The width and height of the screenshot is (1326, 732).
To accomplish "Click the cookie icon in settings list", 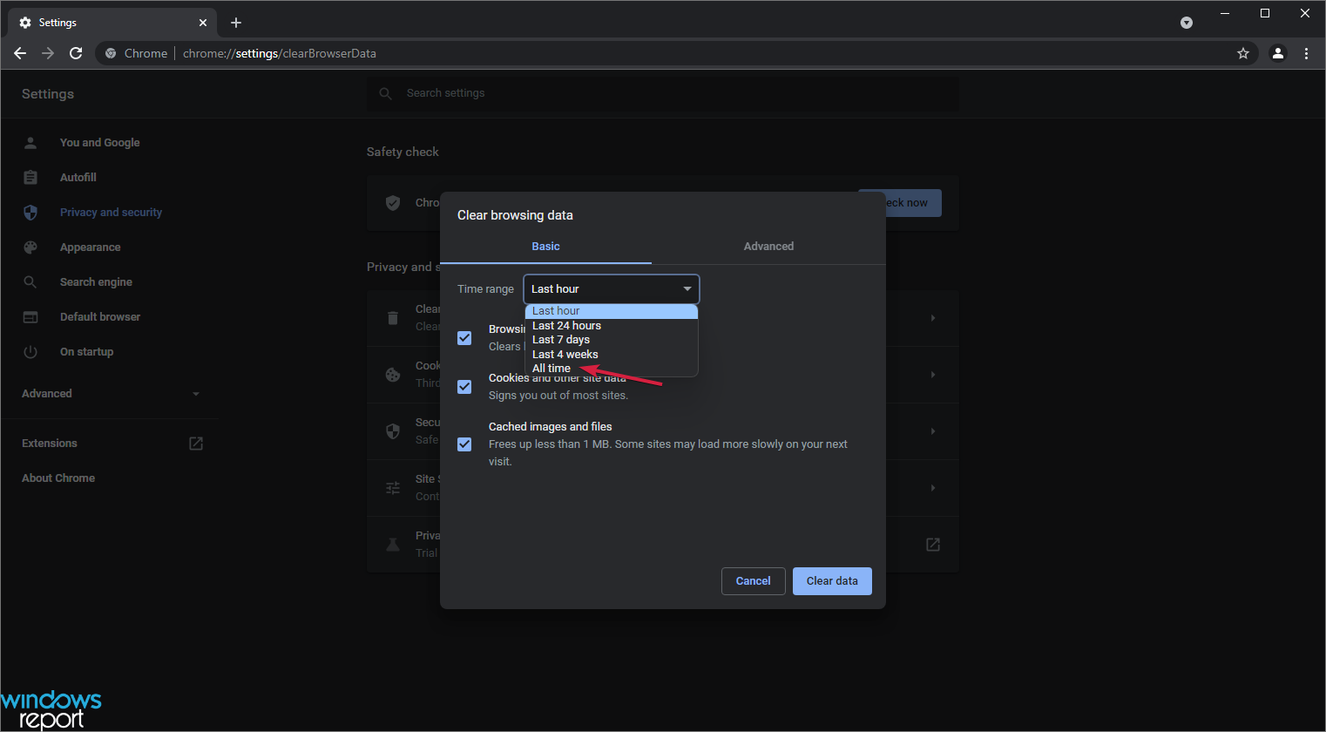I will tap(393, 375).
